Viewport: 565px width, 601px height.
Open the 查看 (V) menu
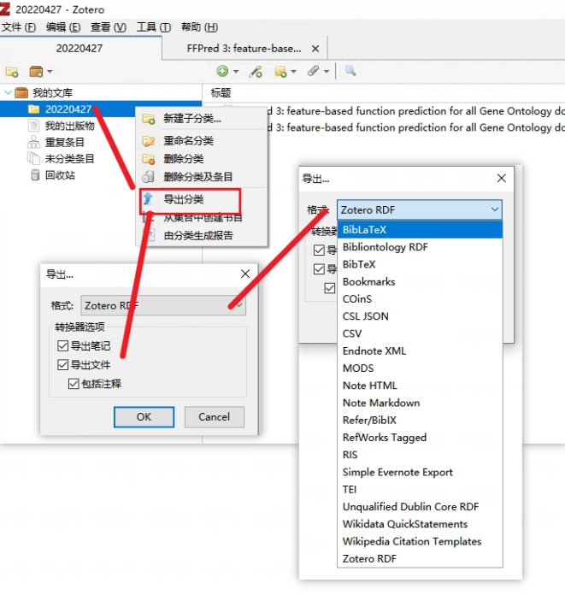tap(109, 27)
